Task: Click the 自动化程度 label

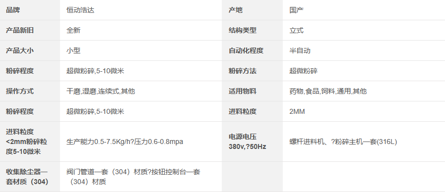Action: pos(246,50)
